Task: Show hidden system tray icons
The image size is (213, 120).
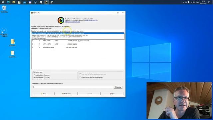Action: click(x=183, y=2)
